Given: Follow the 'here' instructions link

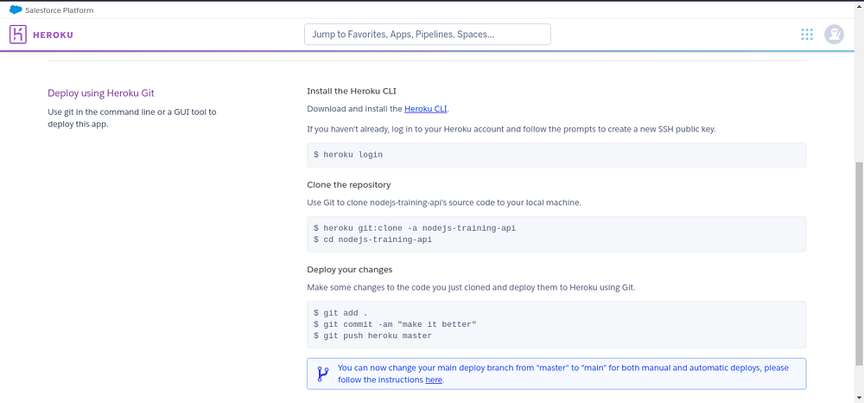Looking at the screenshot, I should point(434,380).
